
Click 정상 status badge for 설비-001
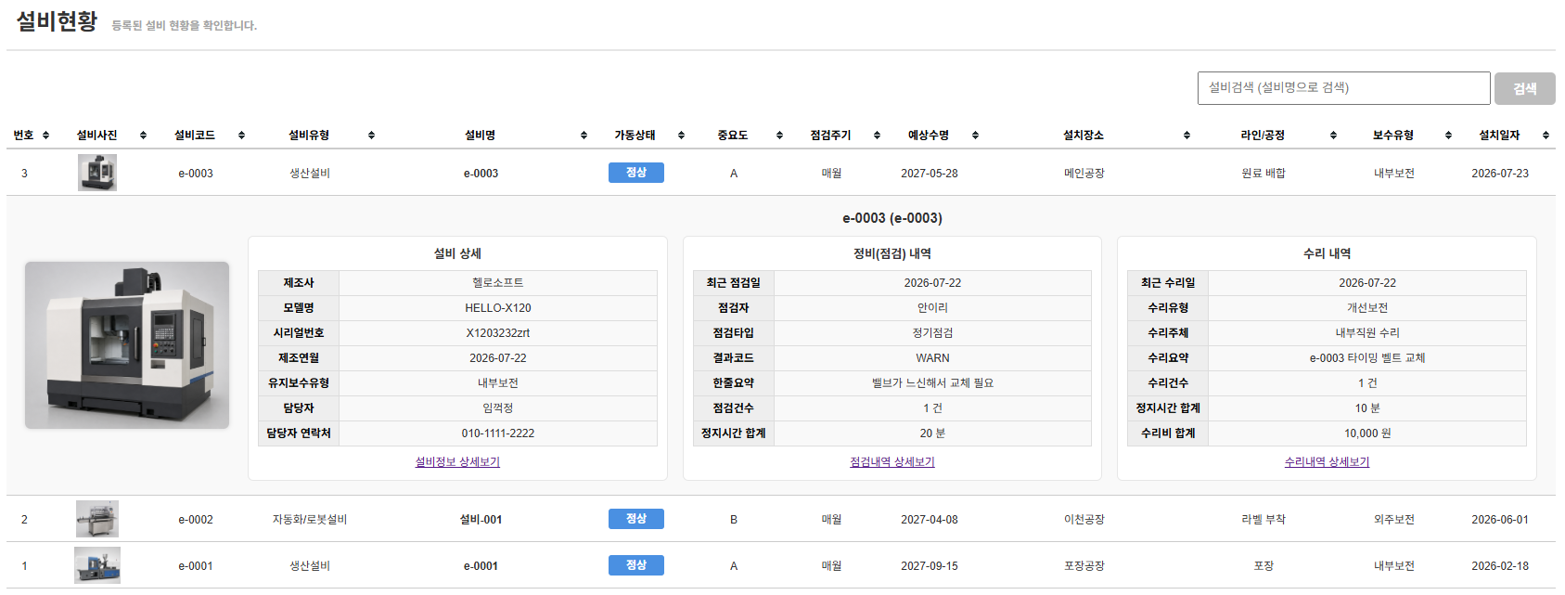(x=635, y=519)
